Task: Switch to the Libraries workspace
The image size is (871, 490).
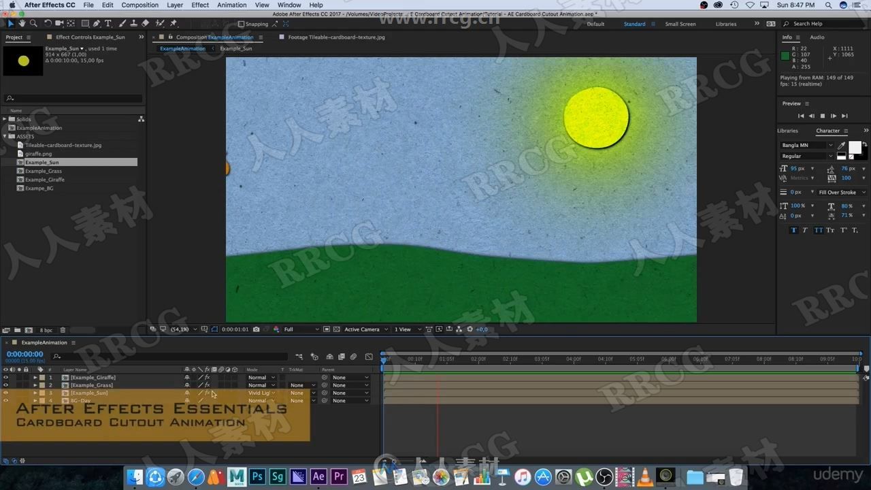Action: [726, 24]
